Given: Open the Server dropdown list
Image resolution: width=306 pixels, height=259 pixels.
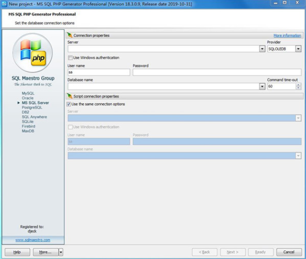Looking at the screenshot, I should pyautogui.click(x=262, y=49).
